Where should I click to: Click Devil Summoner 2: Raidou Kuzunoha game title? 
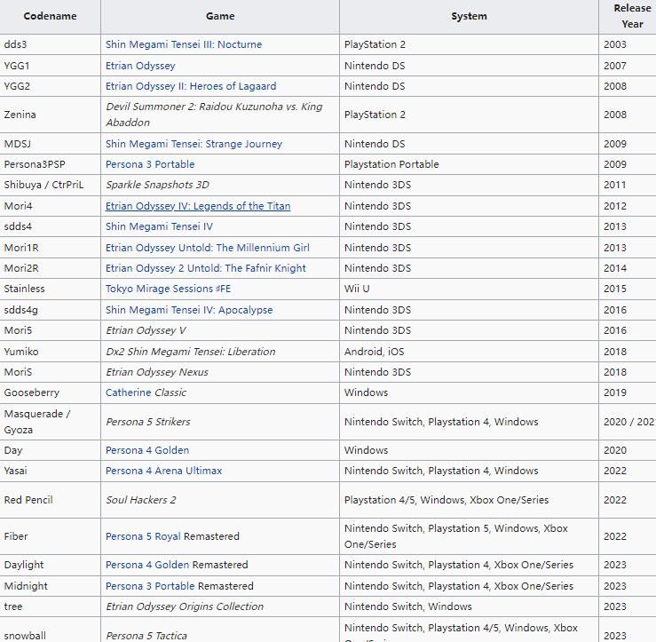pos(214,115)
